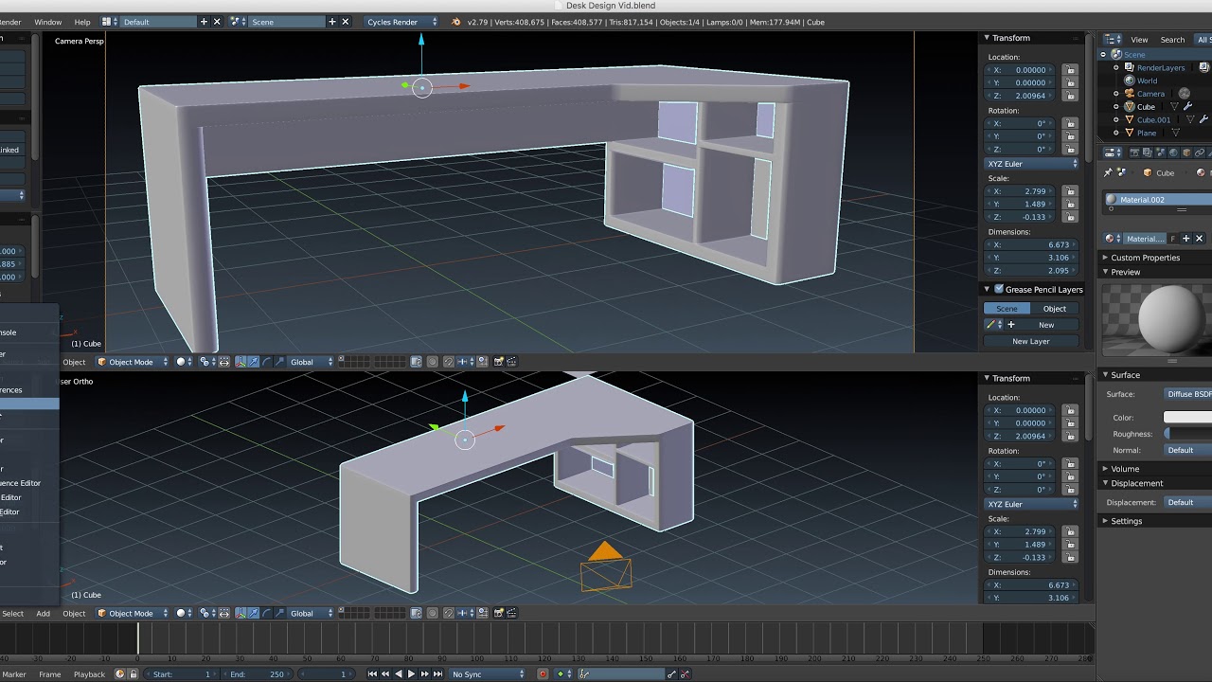Play the animation forward

coord(412,674)
